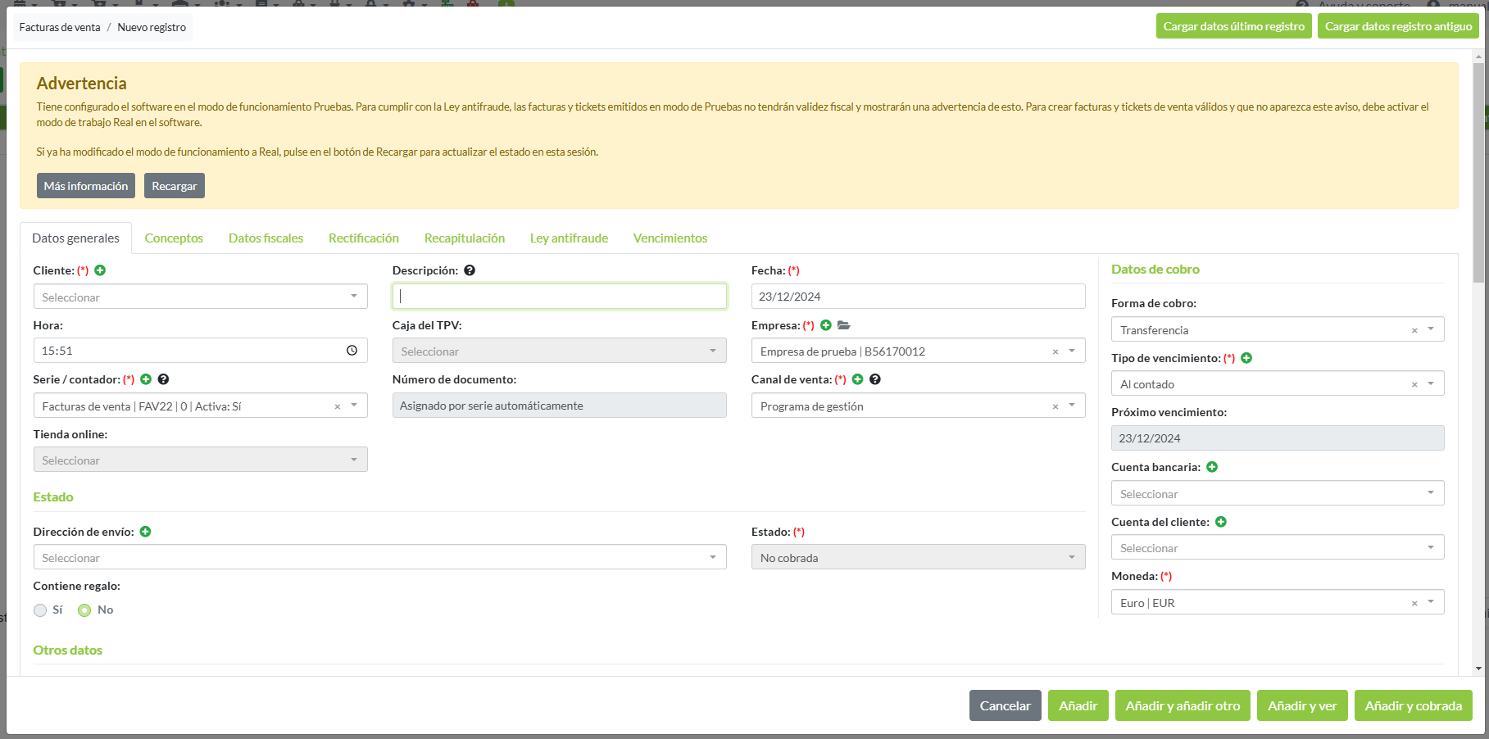
Task: Switch to the Conceptos tab
Action: pos(174,238)
